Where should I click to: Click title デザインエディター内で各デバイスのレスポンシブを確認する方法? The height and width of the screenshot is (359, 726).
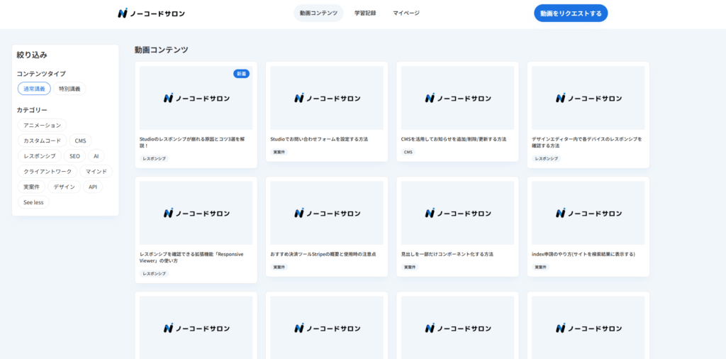coord(587,142)
